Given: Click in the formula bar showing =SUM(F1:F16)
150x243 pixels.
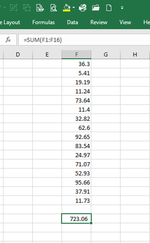Looking at the screenshot, I should (84, 40).
